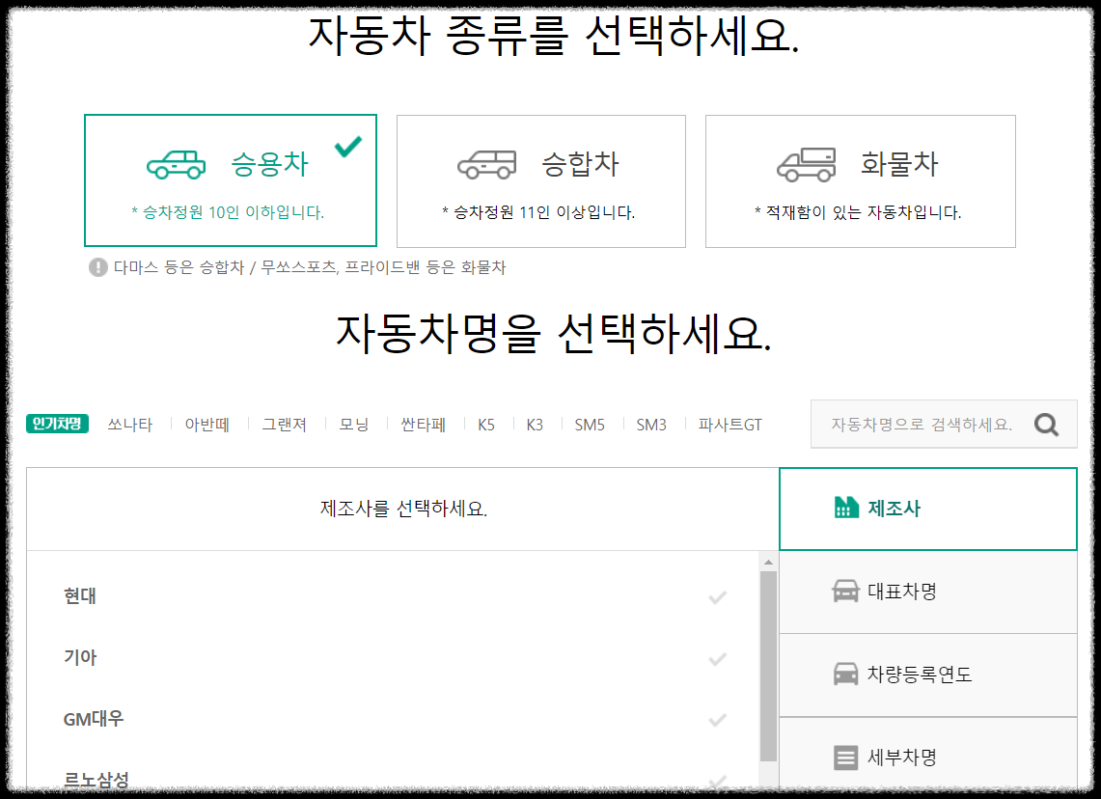This screenshot has height=799, width=1101.
Task: Switch to the 제조사 tab
Action: click(926, 509)
